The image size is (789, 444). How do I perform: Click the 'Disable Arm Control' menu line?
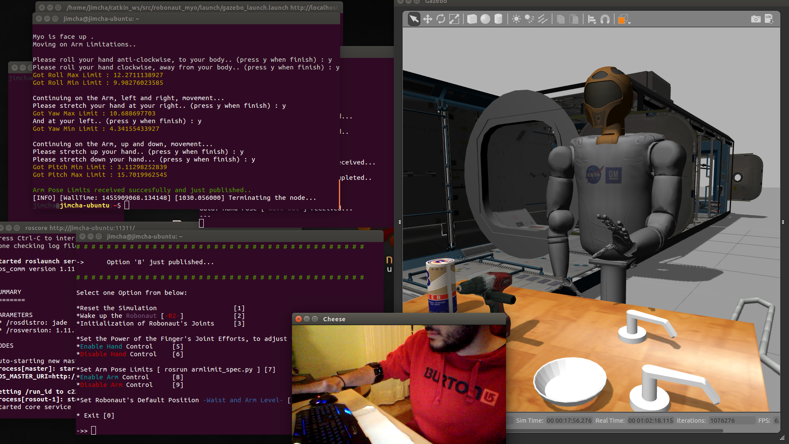click(130, 385)
